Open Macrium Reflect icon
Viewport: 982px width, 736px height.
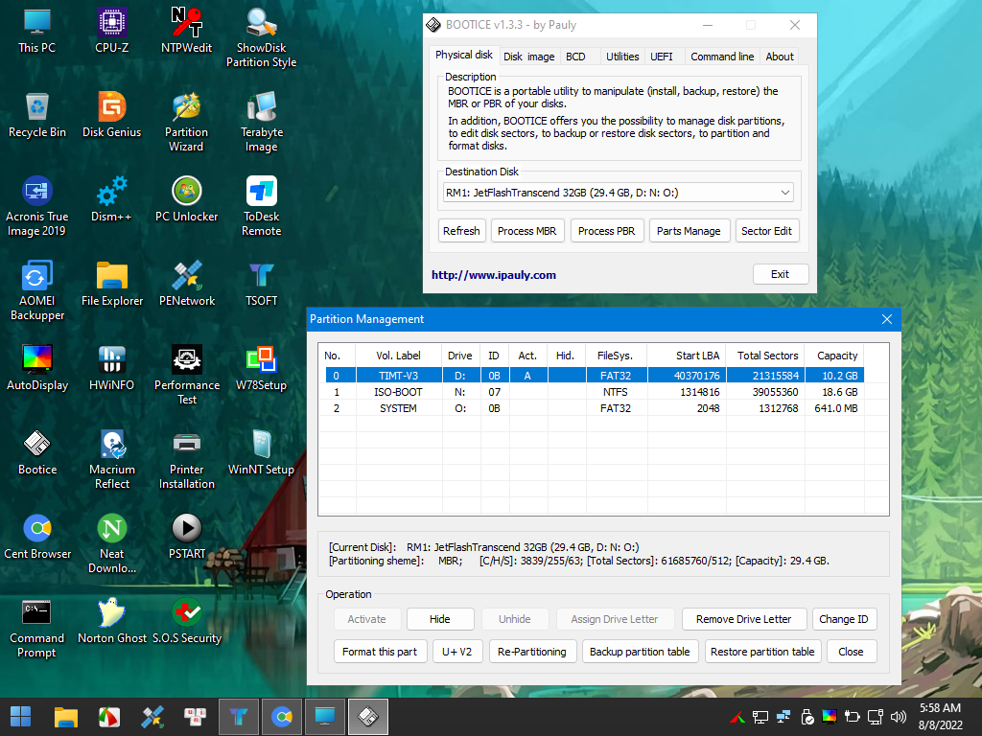click(x=112, y=460)
